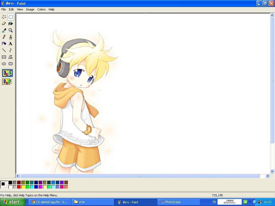Open the Colors menu
The width and height of the screenshot is (275, 206).
41,9
